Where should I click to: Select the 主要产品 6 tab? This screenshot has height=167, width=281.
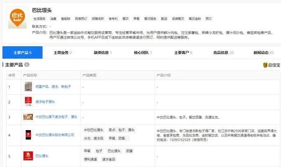coord(22,53)
